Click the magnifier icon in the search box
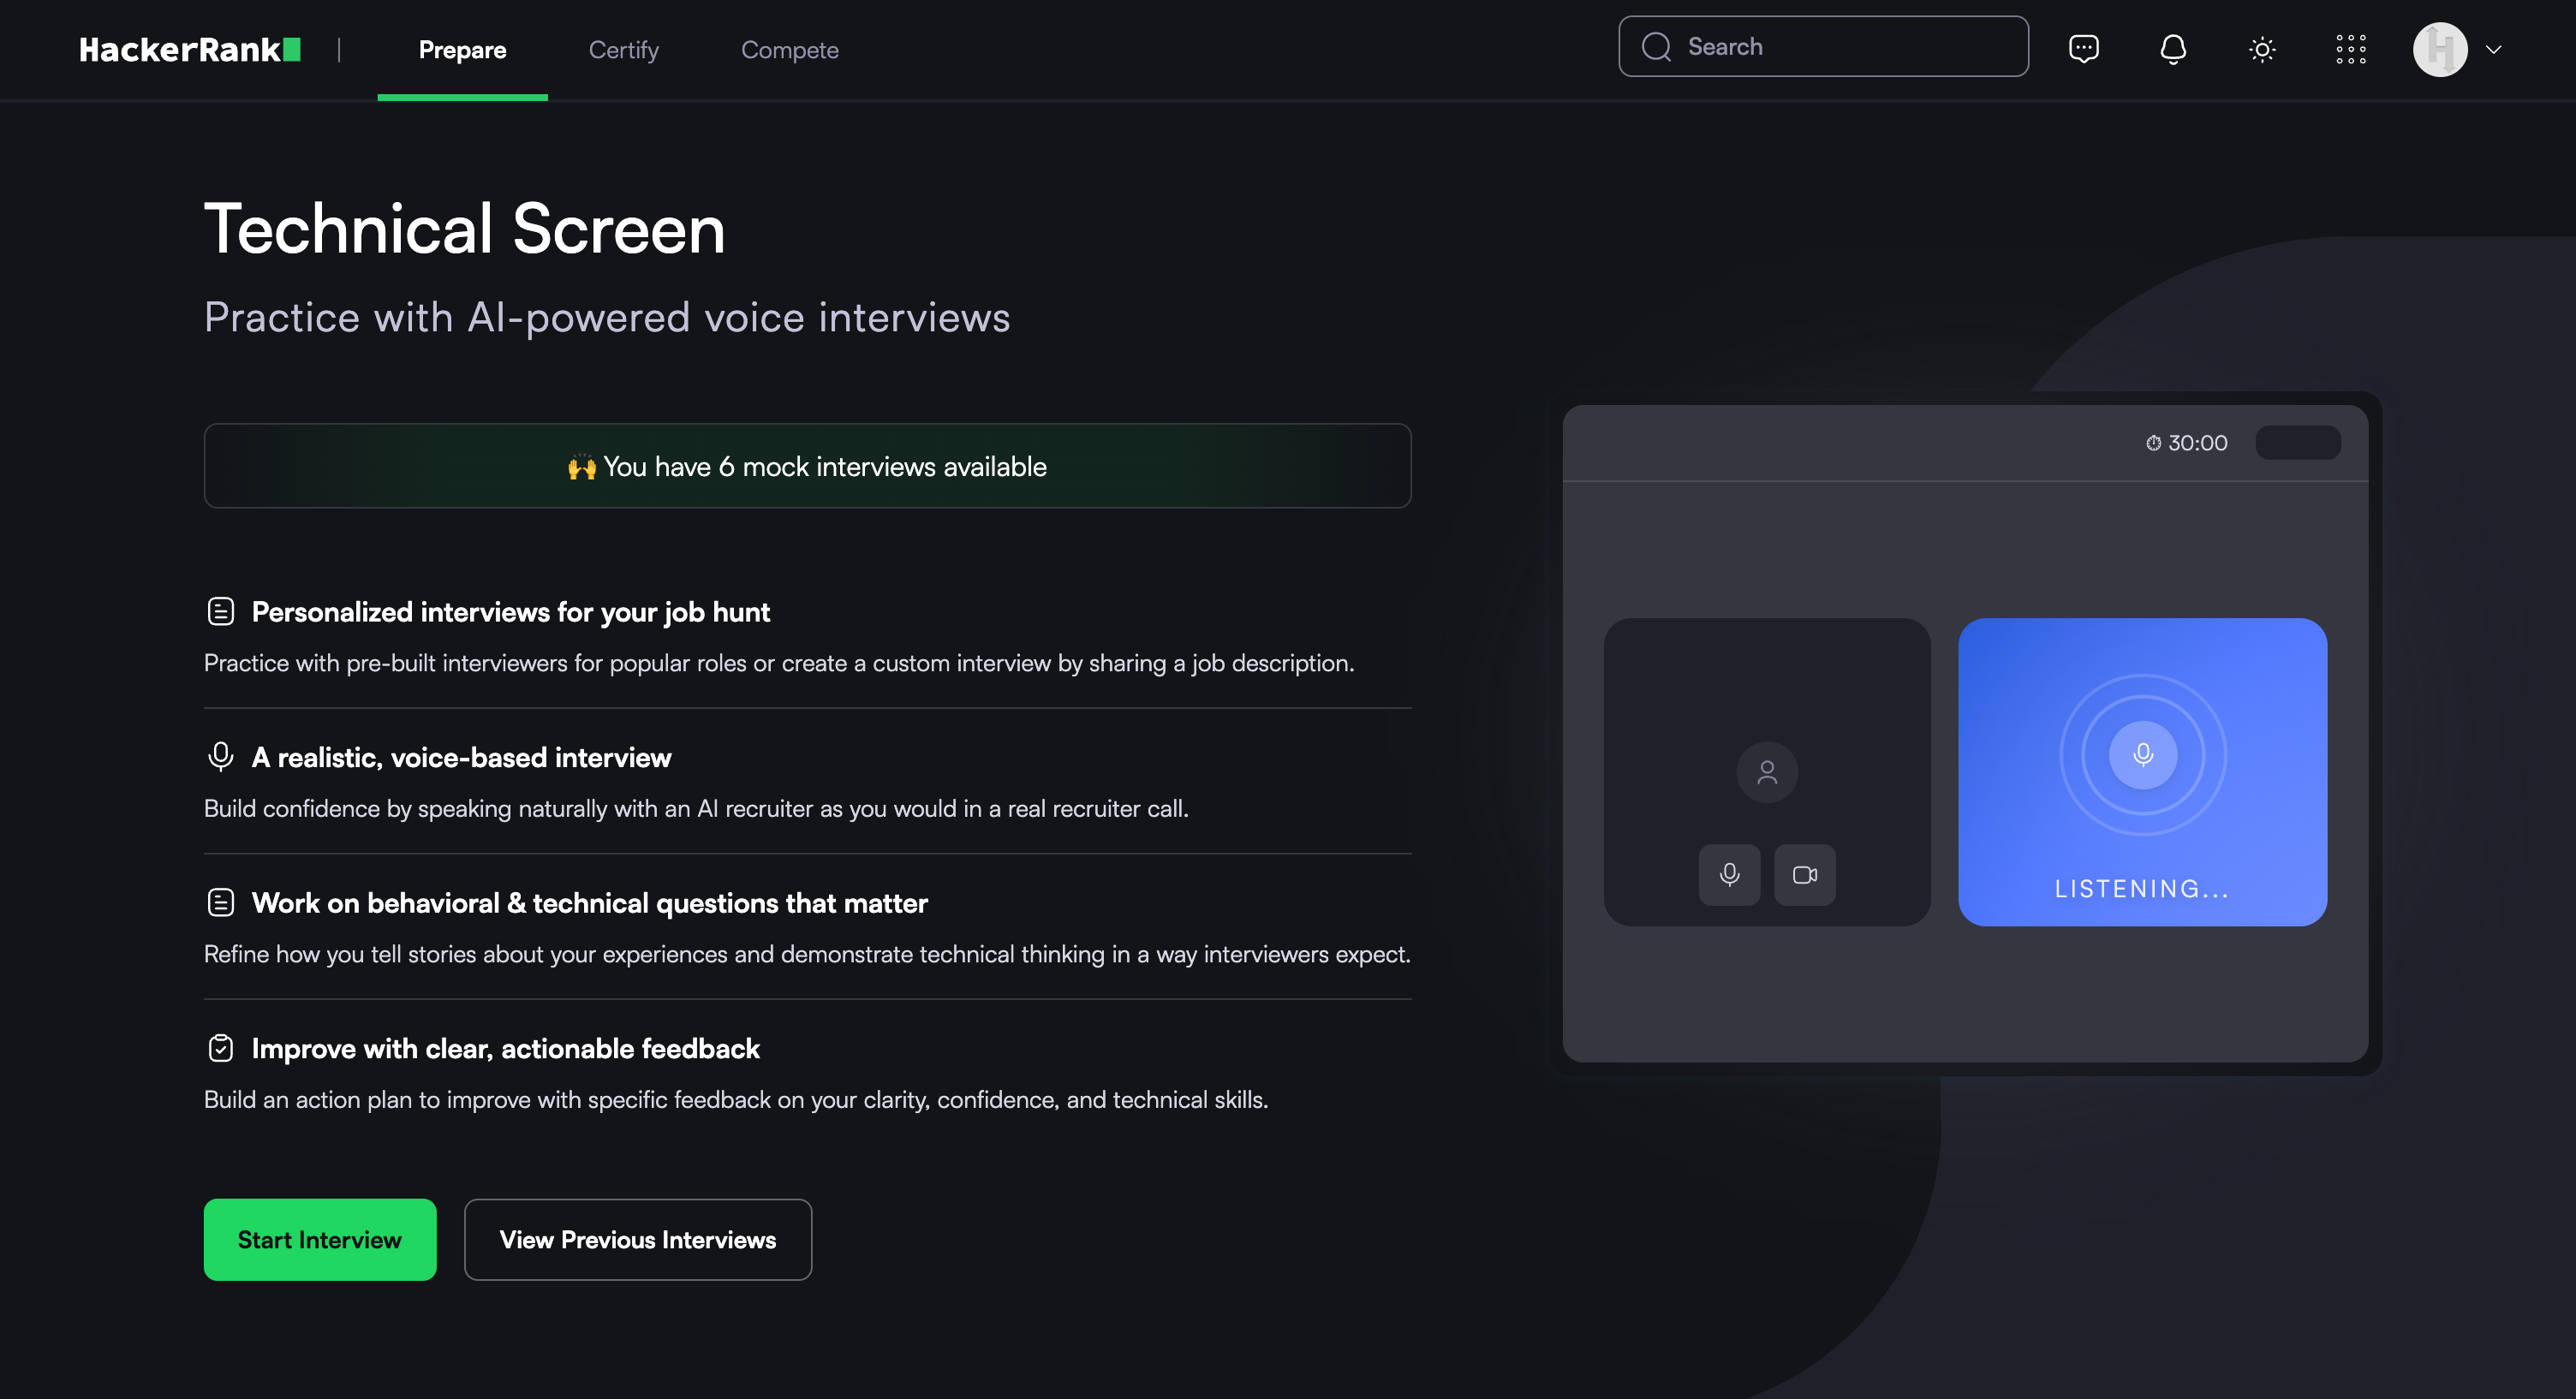 [x=1656, y=46]
